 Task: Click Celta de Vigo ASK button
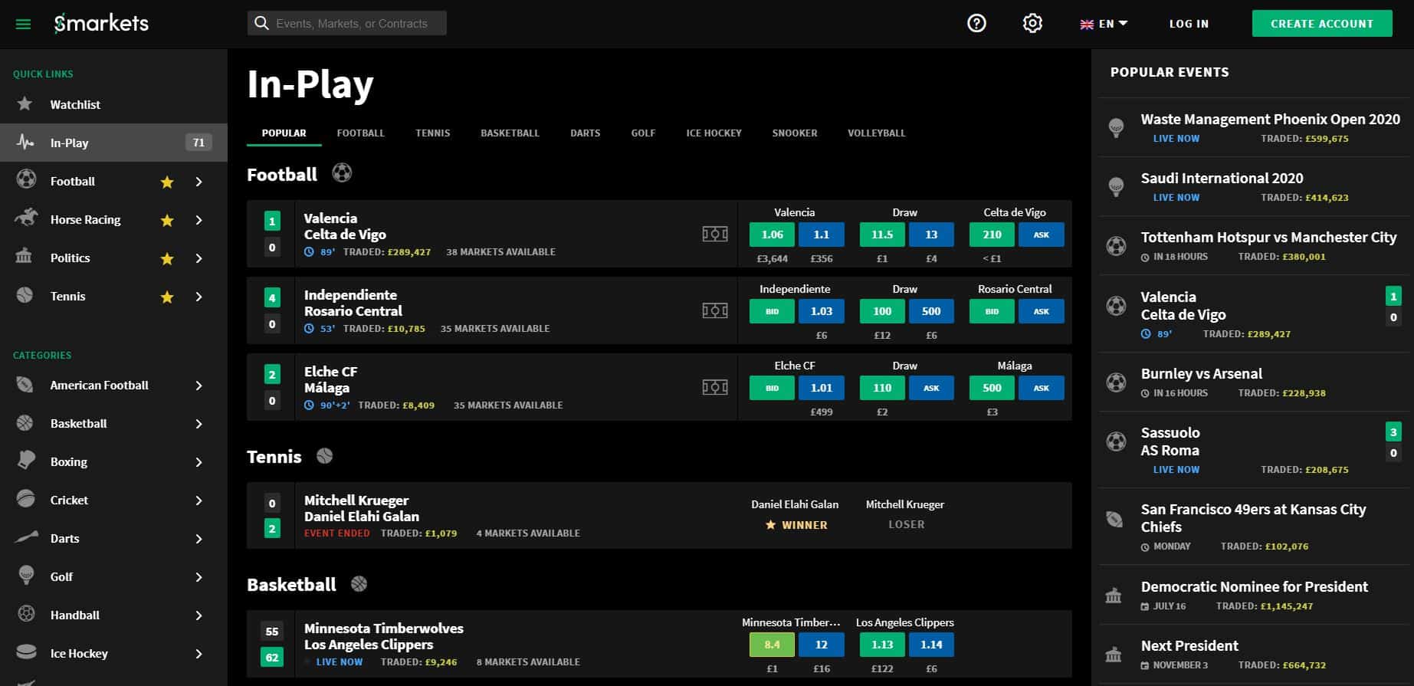1041,235
